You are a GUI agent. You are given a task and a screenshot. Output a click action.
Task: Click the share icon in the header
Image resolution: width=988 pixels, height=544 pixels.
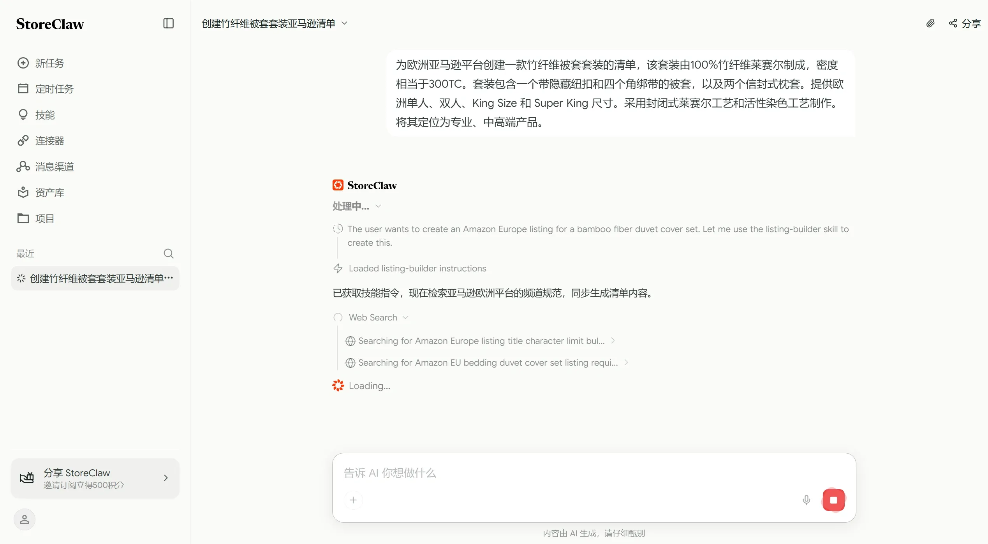pos(953,23)
